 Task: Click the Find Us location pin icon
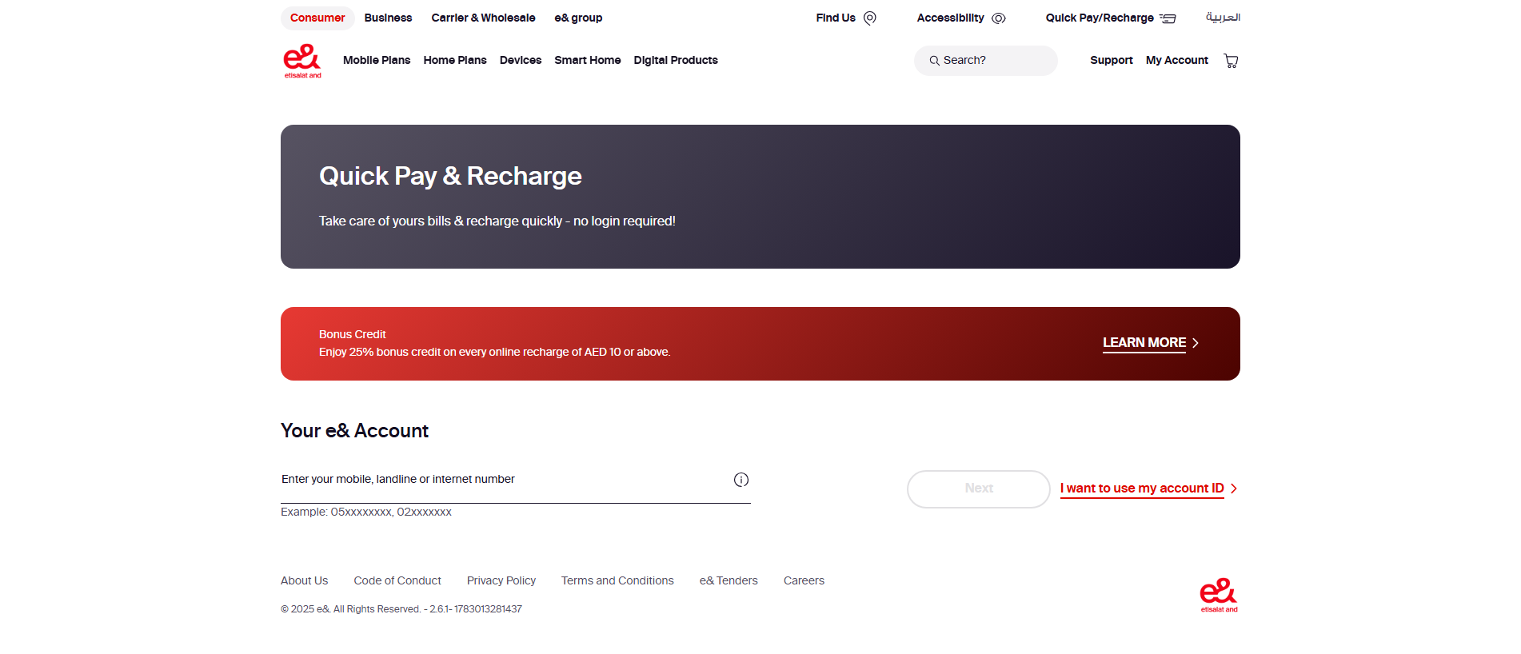pyautogui.click(x=870, y=18)
